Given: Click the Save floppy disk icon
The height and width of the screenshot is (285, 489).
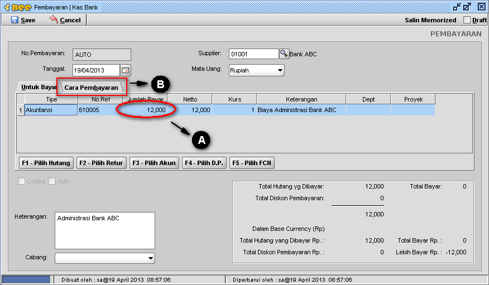Looking at the screenshot, I should [15, 20].
